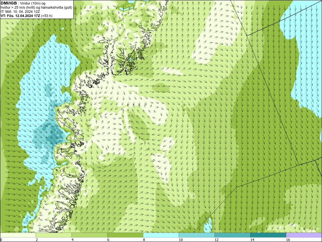Click the 12–14 m/s teal legend swatch
This screenshot has height=242, width=322.
coord(232,235)
